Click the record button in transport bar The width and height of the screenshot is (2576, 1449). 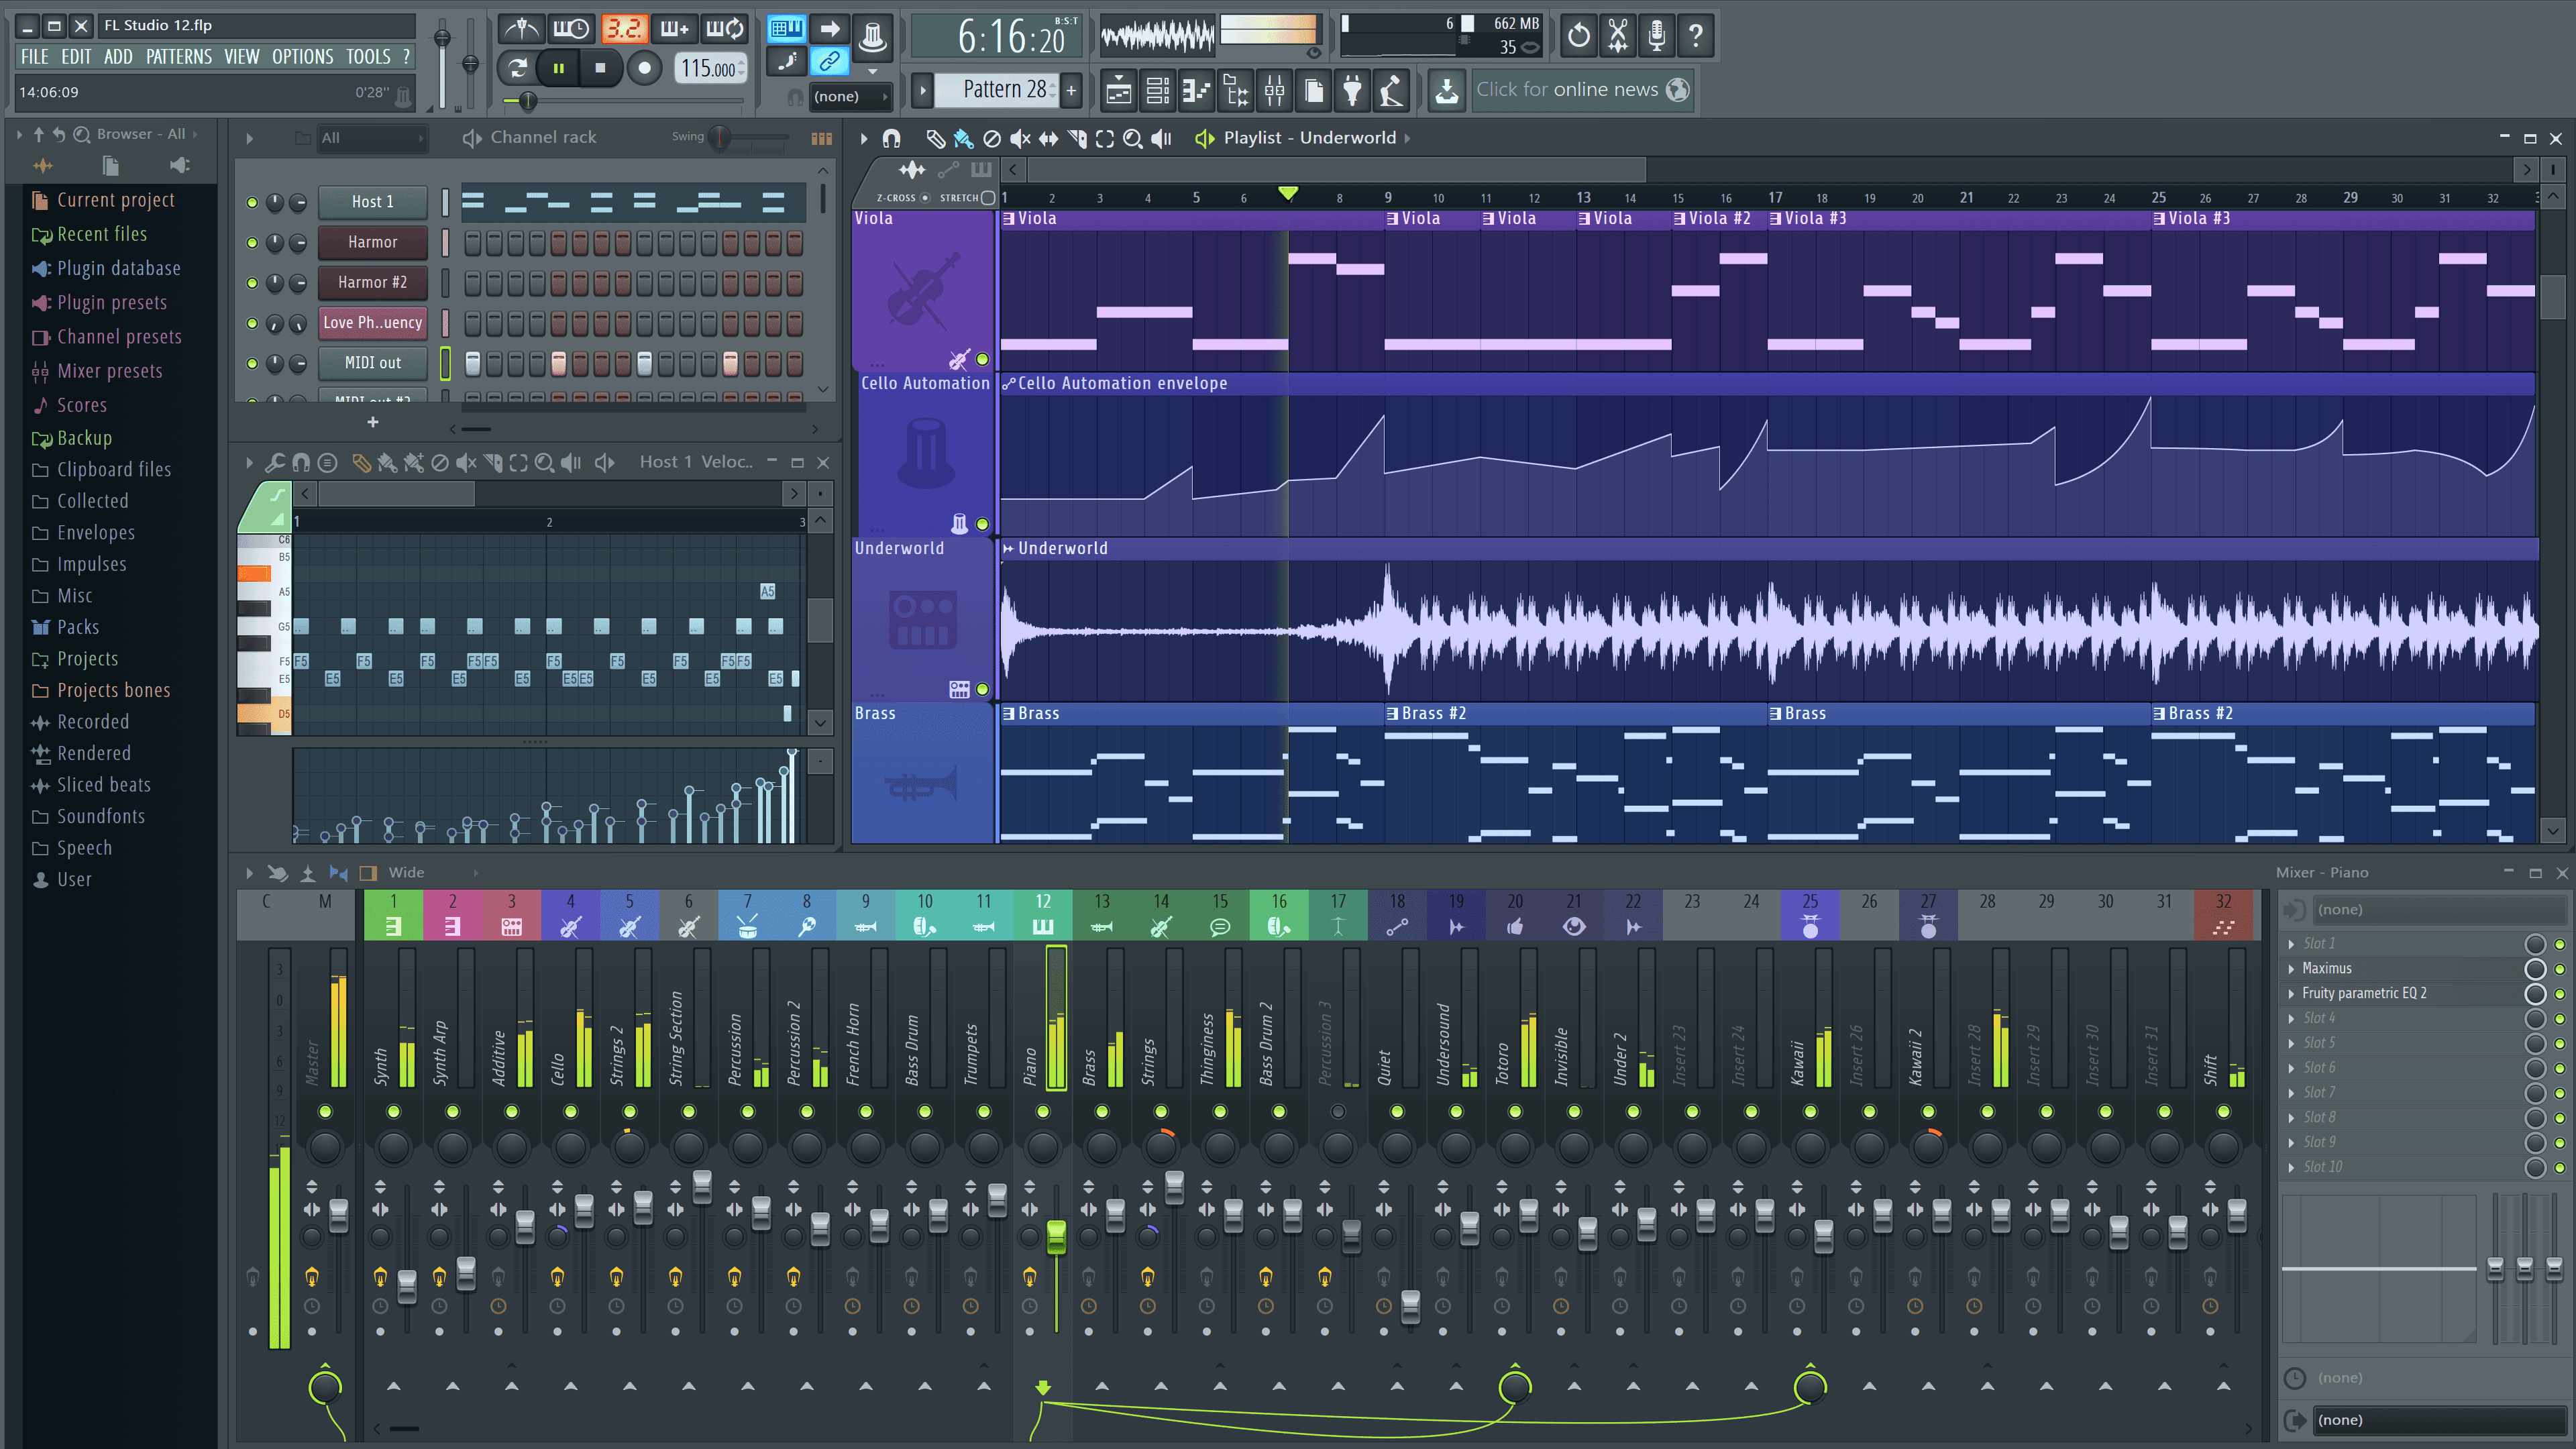point(646,67)
